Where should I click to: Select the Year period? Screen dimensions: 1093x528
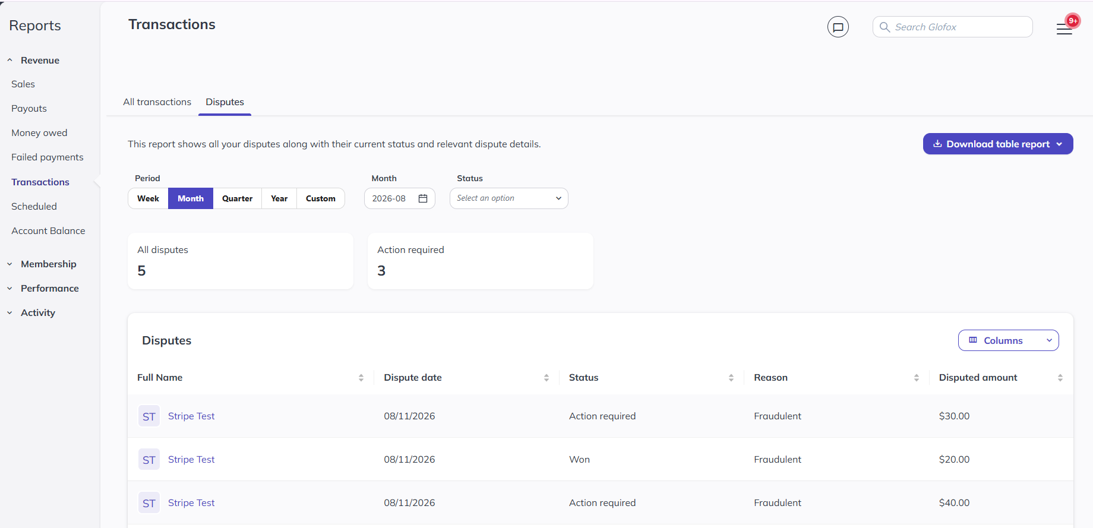tap(279, 198)
